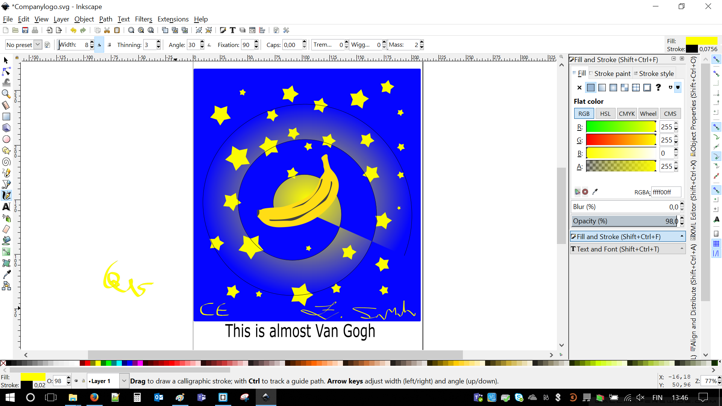This screenshot has width=722, height=406.
Task: Select the Eraser tool
Action: tap(6, 229)
